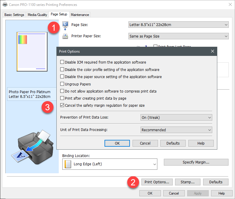235x199 pixels.
Task: Expand the Binding Location dropdown
Action: tap(110, 164)
